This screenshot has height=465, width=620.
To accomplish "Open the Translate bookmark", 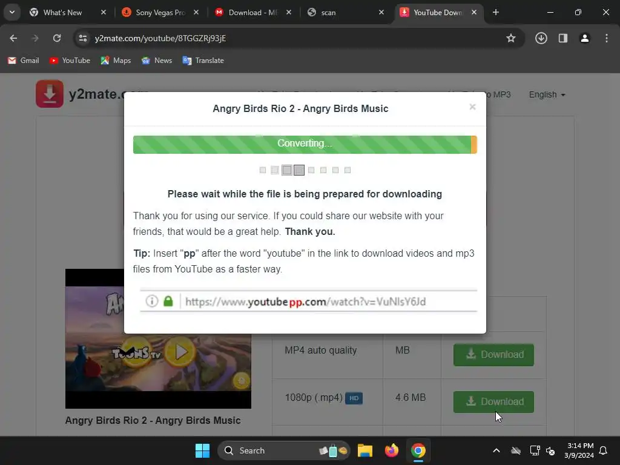I will (203, 61).
